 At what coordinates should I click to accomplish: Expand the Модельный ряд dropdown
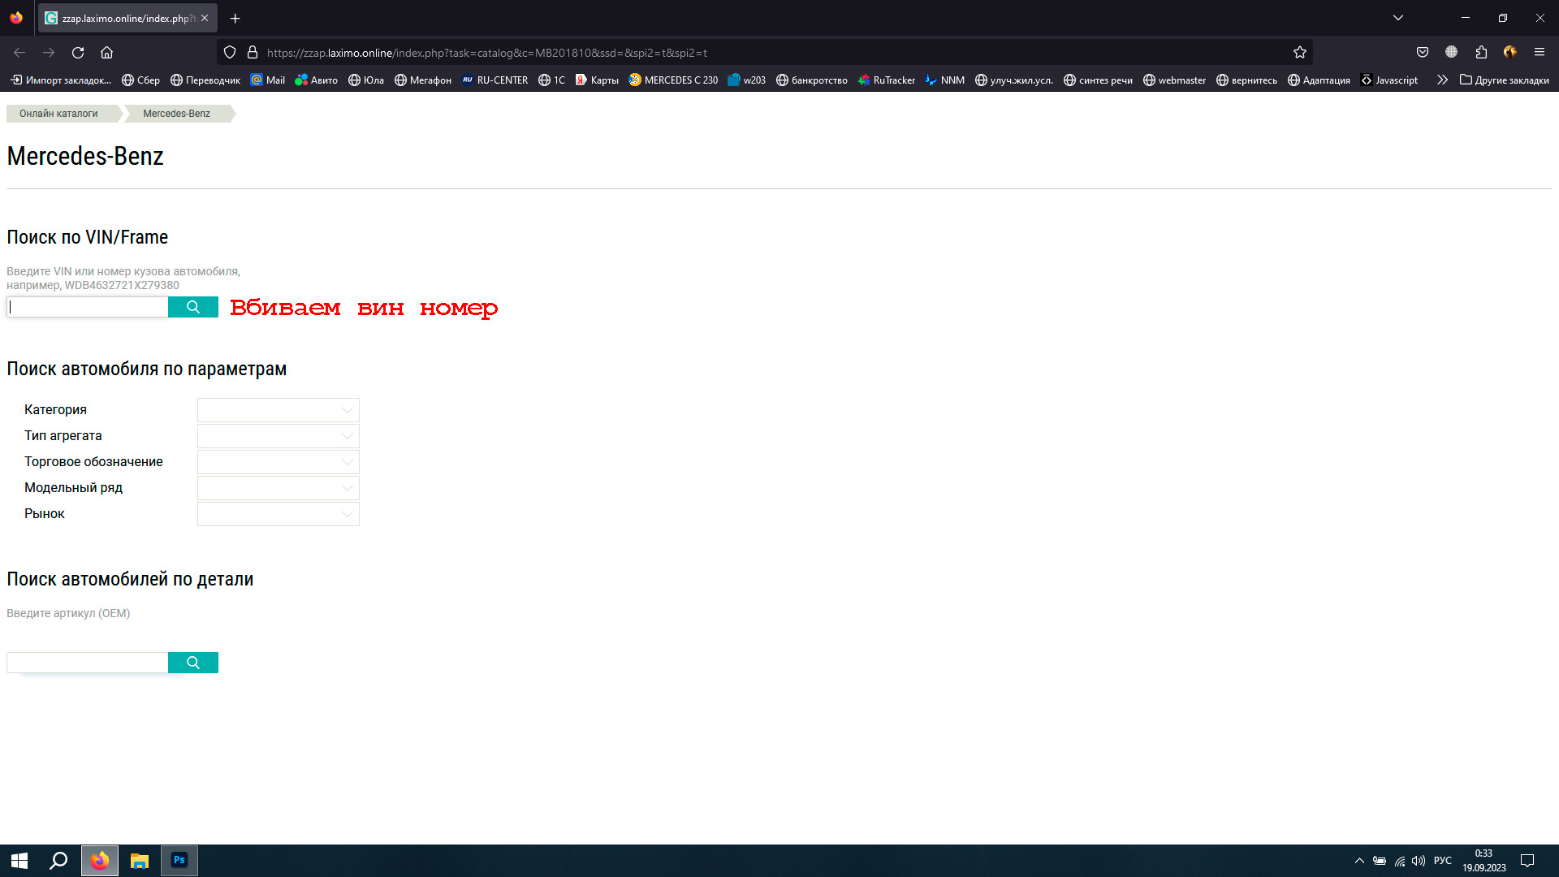278,488
